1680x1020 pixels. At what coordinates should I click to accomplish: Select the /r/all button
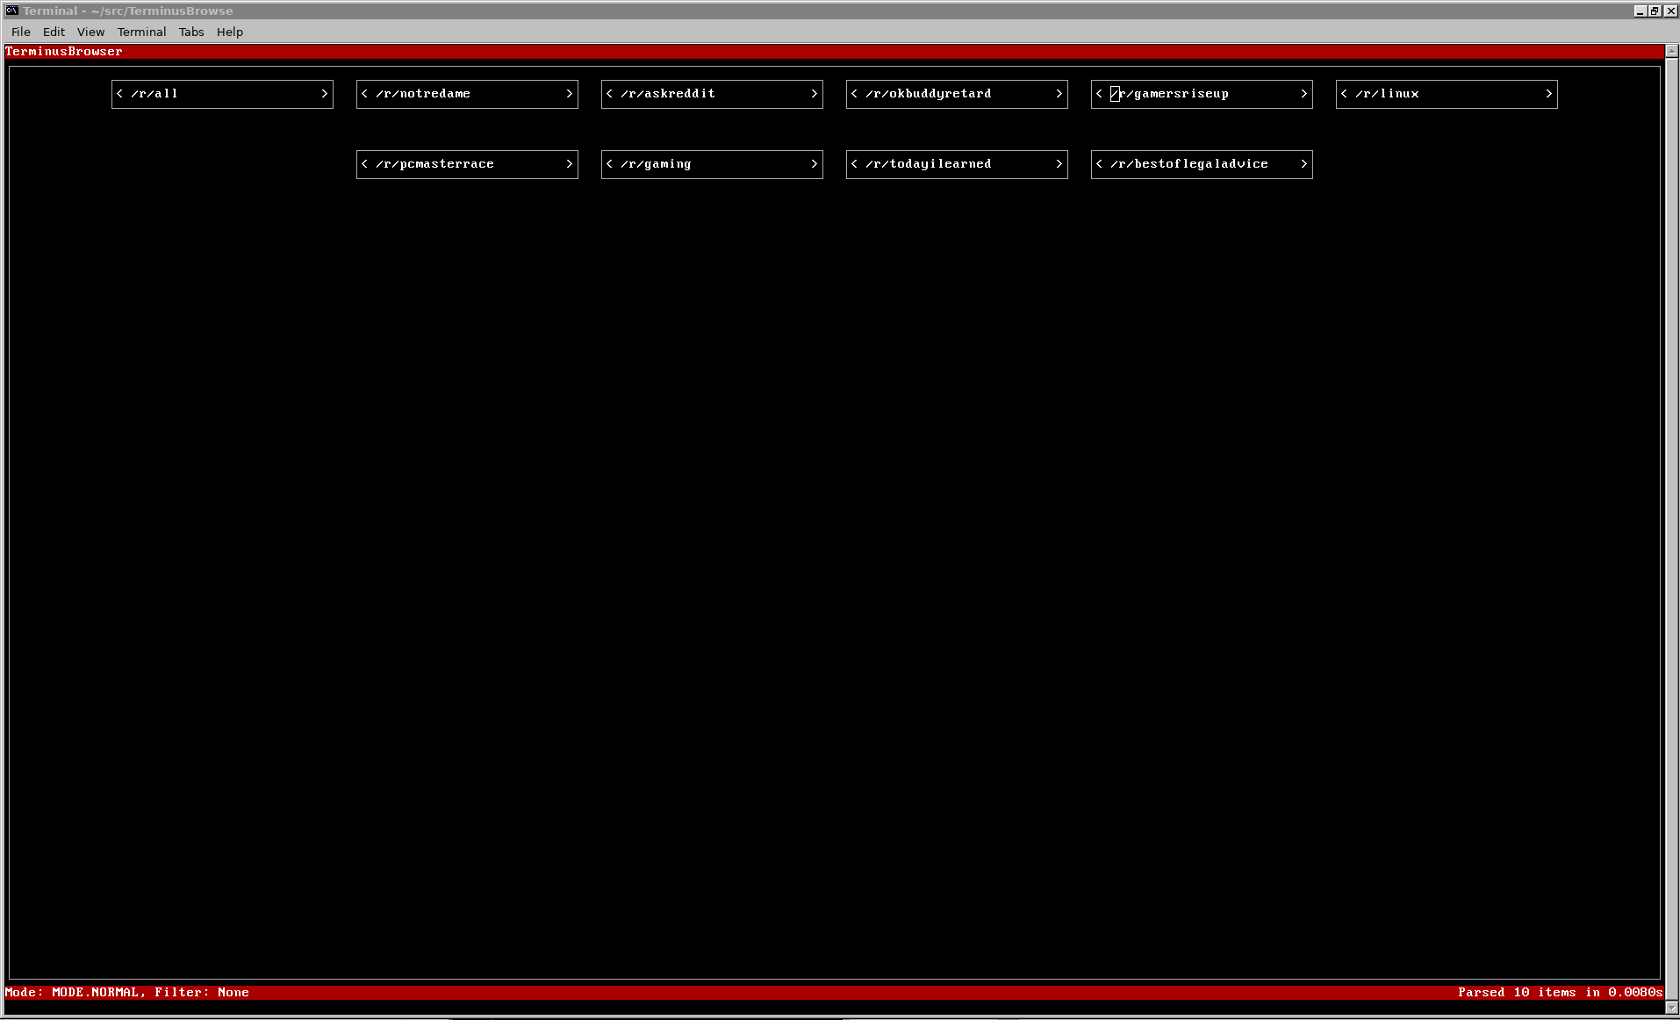[x=222, y=94]
